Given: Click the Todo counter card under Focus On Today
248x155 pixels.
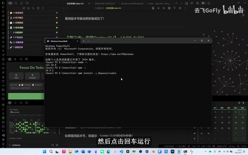Looking at the screenshot, I should click(x=16, y=76).
